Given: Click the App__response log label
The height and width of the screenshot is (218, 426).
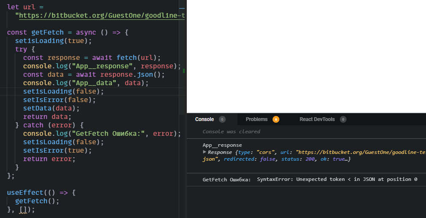Looking at the screenshot, I should pyautogui.click(x=222, y=145).
